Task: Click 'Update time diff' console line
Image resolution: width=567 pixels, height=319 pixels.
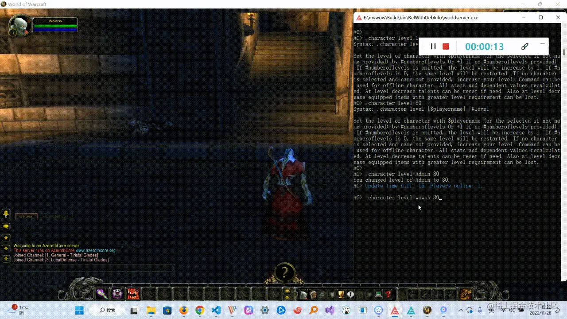Action: 423,186
